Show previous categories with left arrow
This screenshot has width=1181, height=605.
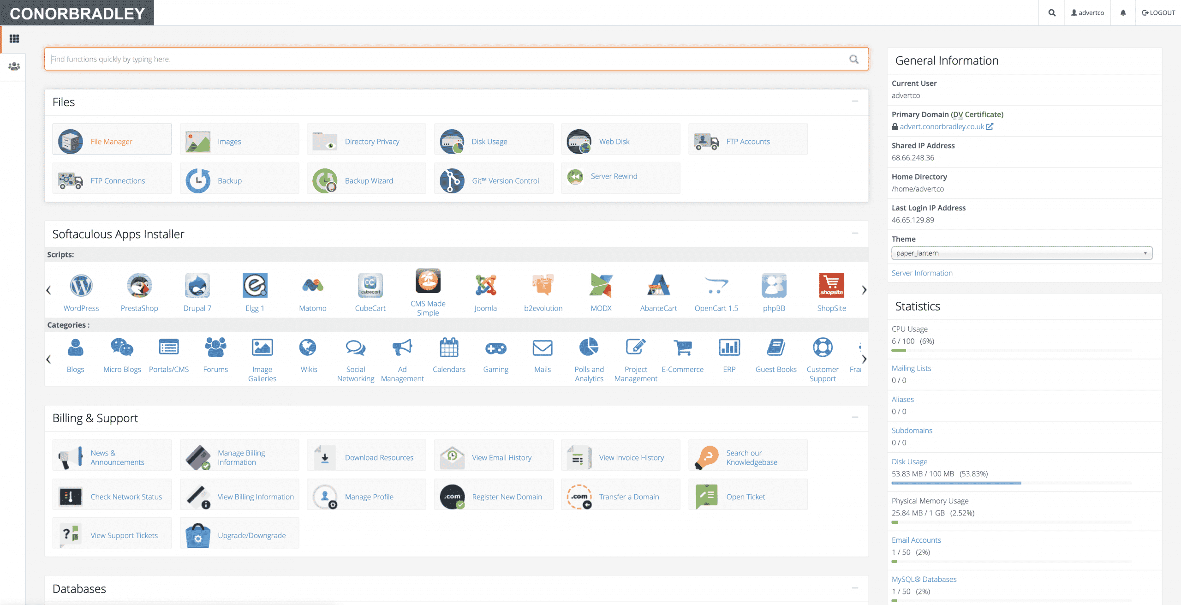coord(48,359)
